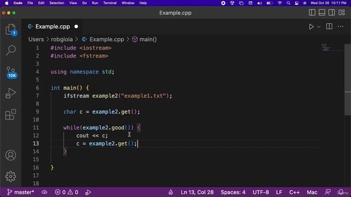Click the 'cout << c;' line

tap(92, 136)
